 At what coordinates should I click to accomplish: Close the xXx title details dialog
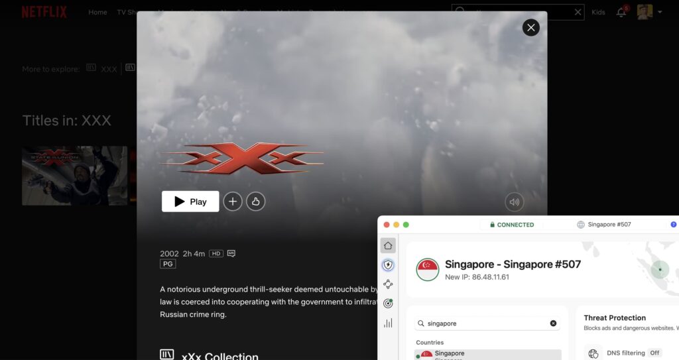(x=531, y=28)
